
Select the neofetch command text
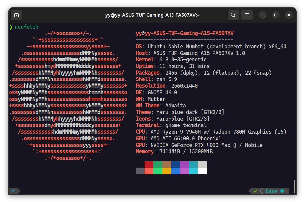pyautogui.click(x=27, y=27)
